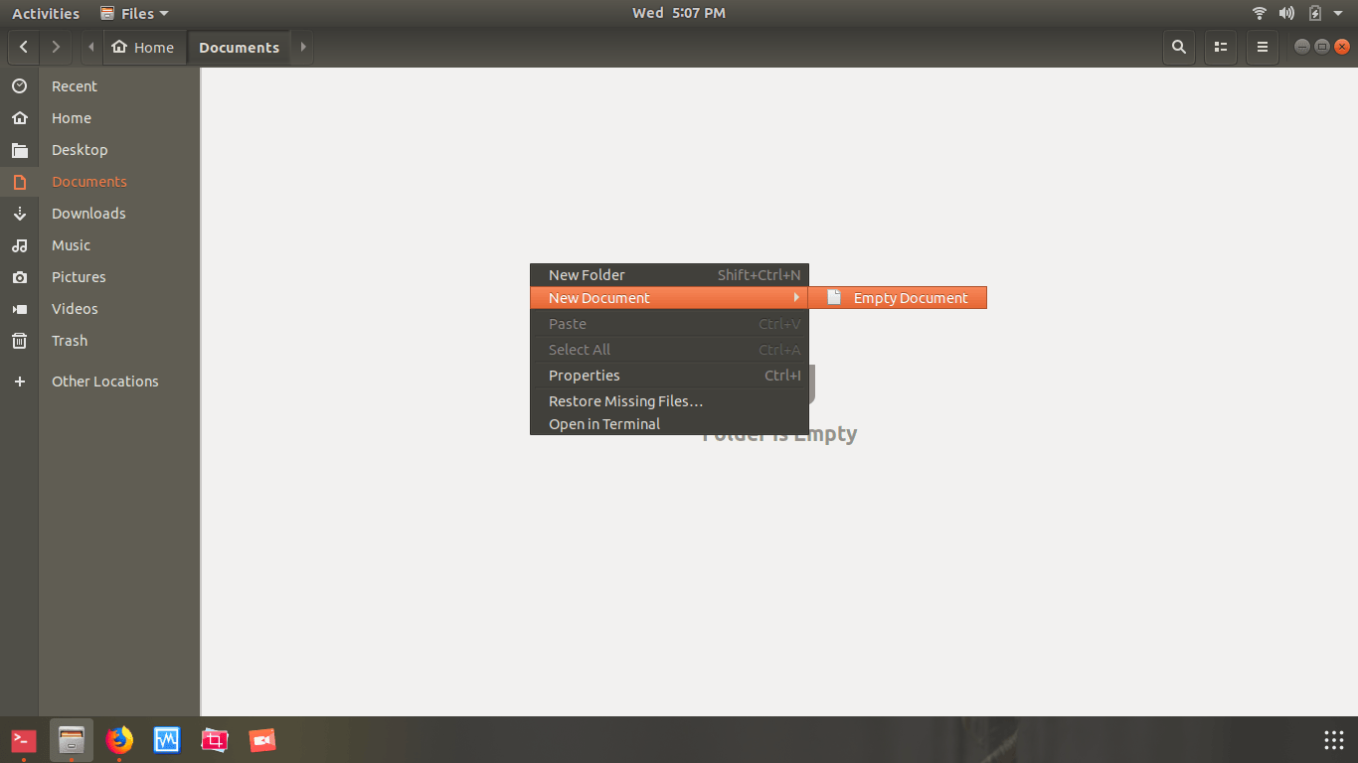Open the screen recorder dock icon
The image size is (1358, 763).
[262, 740]
